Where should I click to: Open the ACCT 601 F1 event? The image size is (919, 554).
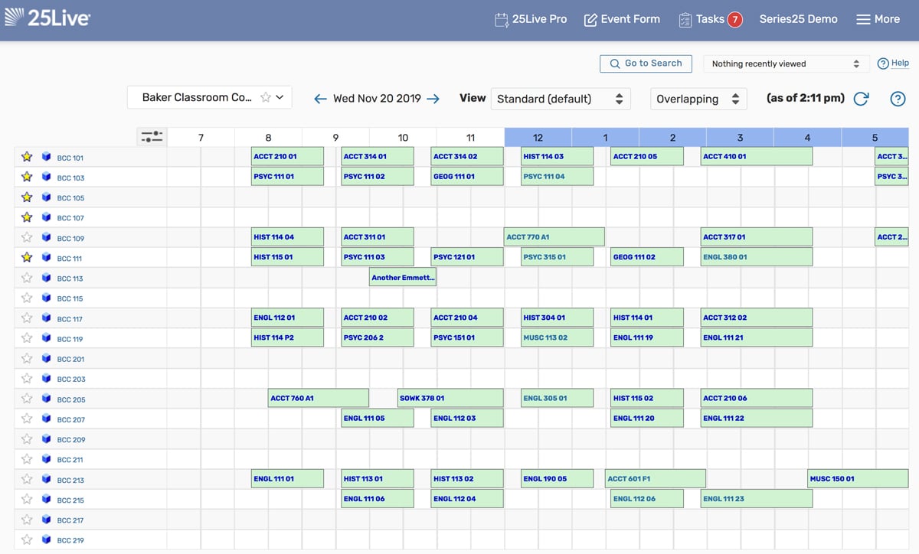656,478
